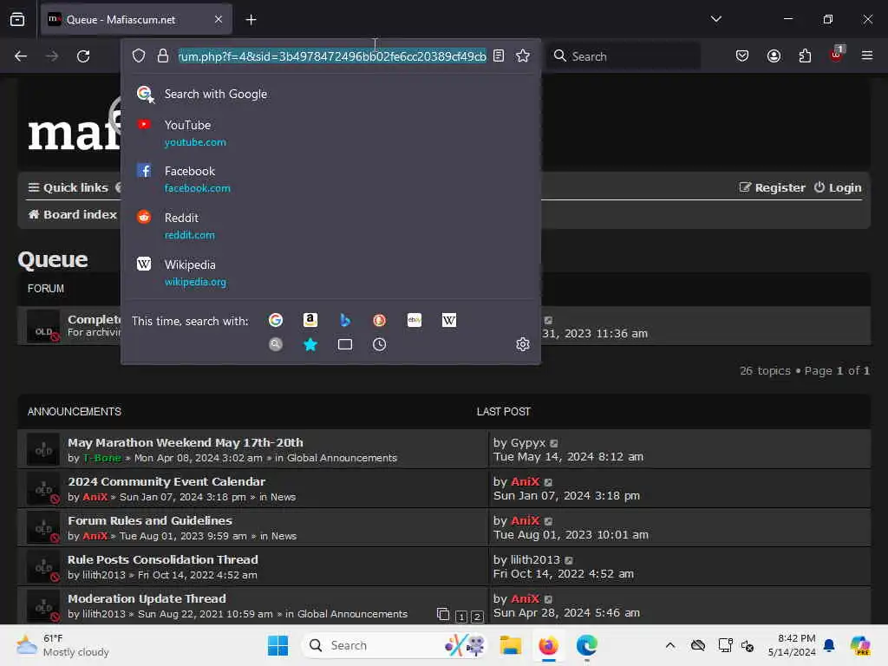Click the Windows taskbar Search box
Image resolution: width=888 pixels, height=666 pixels.
point(395,645)
